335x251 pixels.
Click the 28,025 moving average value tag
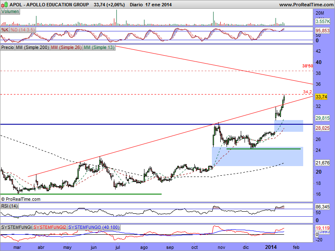(322, 128)
